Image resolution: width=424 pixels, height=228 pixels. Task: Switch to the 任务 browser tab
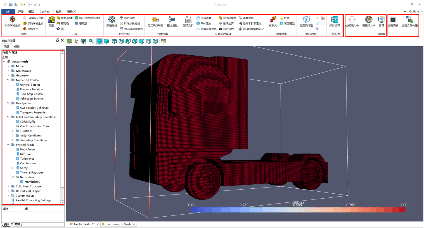coord(17,47)
